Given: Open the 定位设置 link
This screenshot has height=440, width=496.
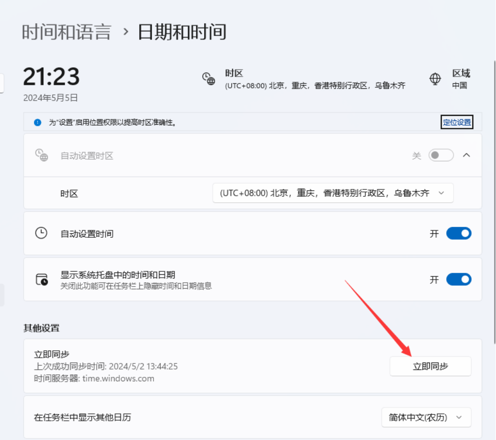Looking at the screenshot, I should [x=457, y=122].
